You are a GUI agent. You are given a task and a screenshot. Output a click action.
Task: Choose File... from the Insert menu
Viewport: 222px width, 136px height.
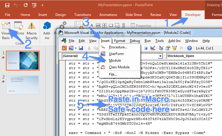[x=120, y=74]
